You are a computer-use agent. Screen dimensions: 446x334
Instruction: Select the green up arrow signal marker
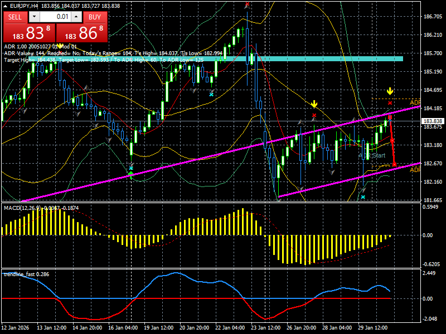coord(131,174)
